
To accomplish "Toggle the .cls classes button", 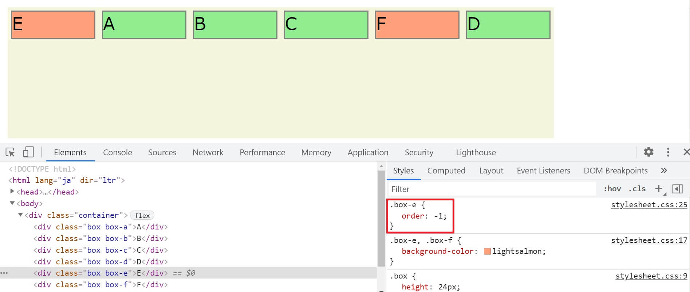I will tap(637, 189).
